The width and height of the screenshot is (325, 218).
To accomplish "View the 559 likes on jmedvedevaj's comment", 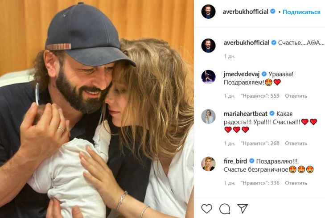I will 259,96.
